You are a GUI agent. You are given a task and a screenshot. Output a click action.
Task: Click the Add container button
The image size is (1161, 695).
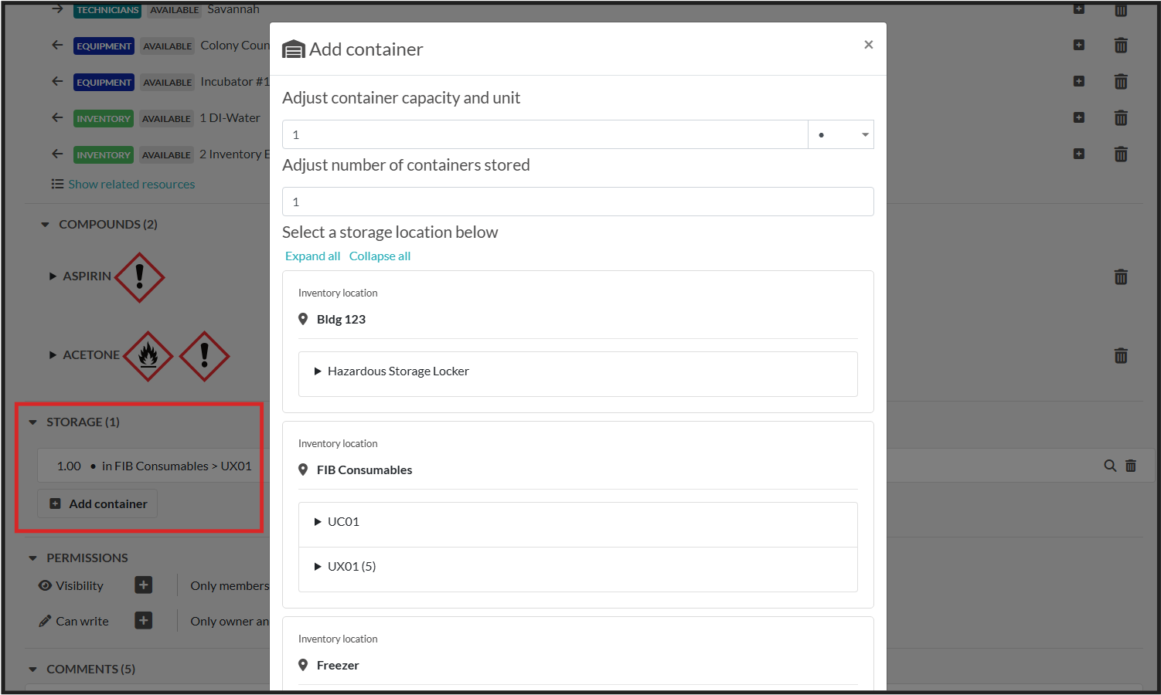(x=98, y=503)
